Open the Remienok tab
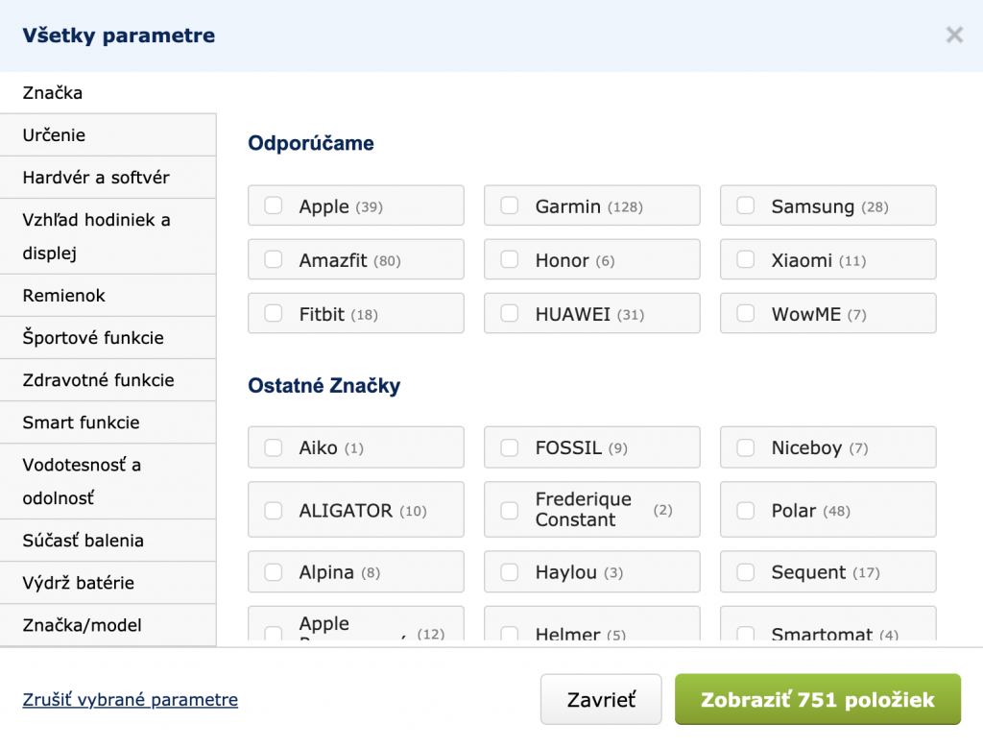The height and width of the screenshot is (748, 983). pyautogui.click(x=108, y=296)
